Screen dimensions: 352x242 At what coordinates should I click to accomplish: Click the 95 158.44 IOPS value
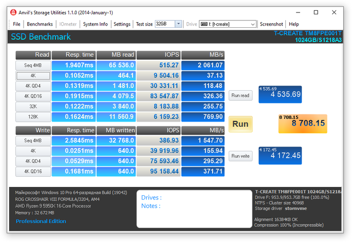click(158, 172)
